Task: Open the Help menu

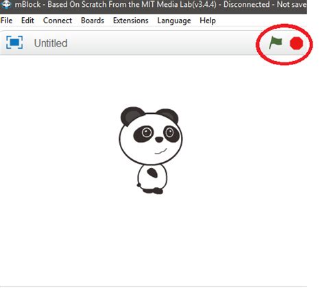Action: pyautogui.click(x=208, y=21)
